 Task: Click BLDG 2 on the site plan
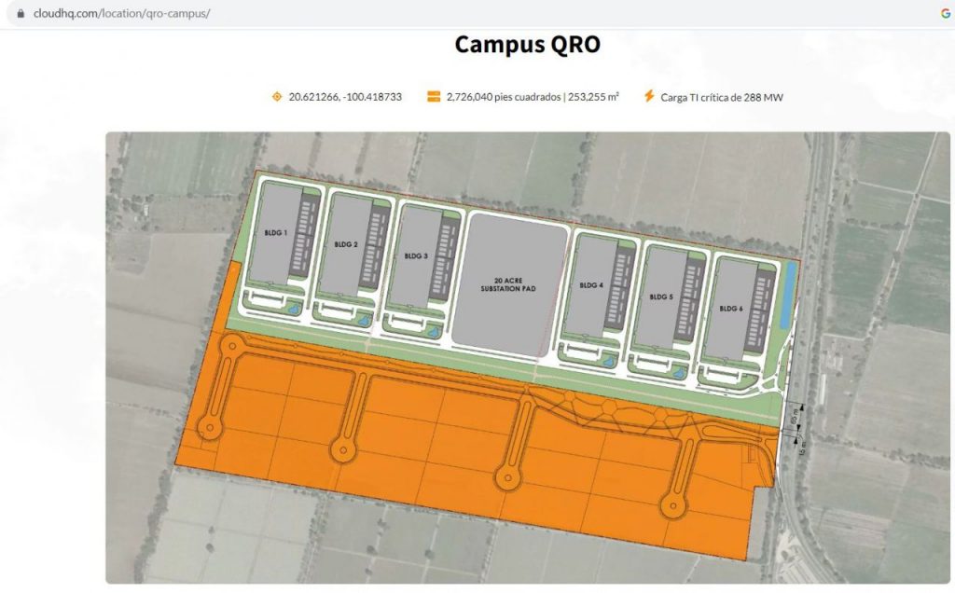pos(345,244)
